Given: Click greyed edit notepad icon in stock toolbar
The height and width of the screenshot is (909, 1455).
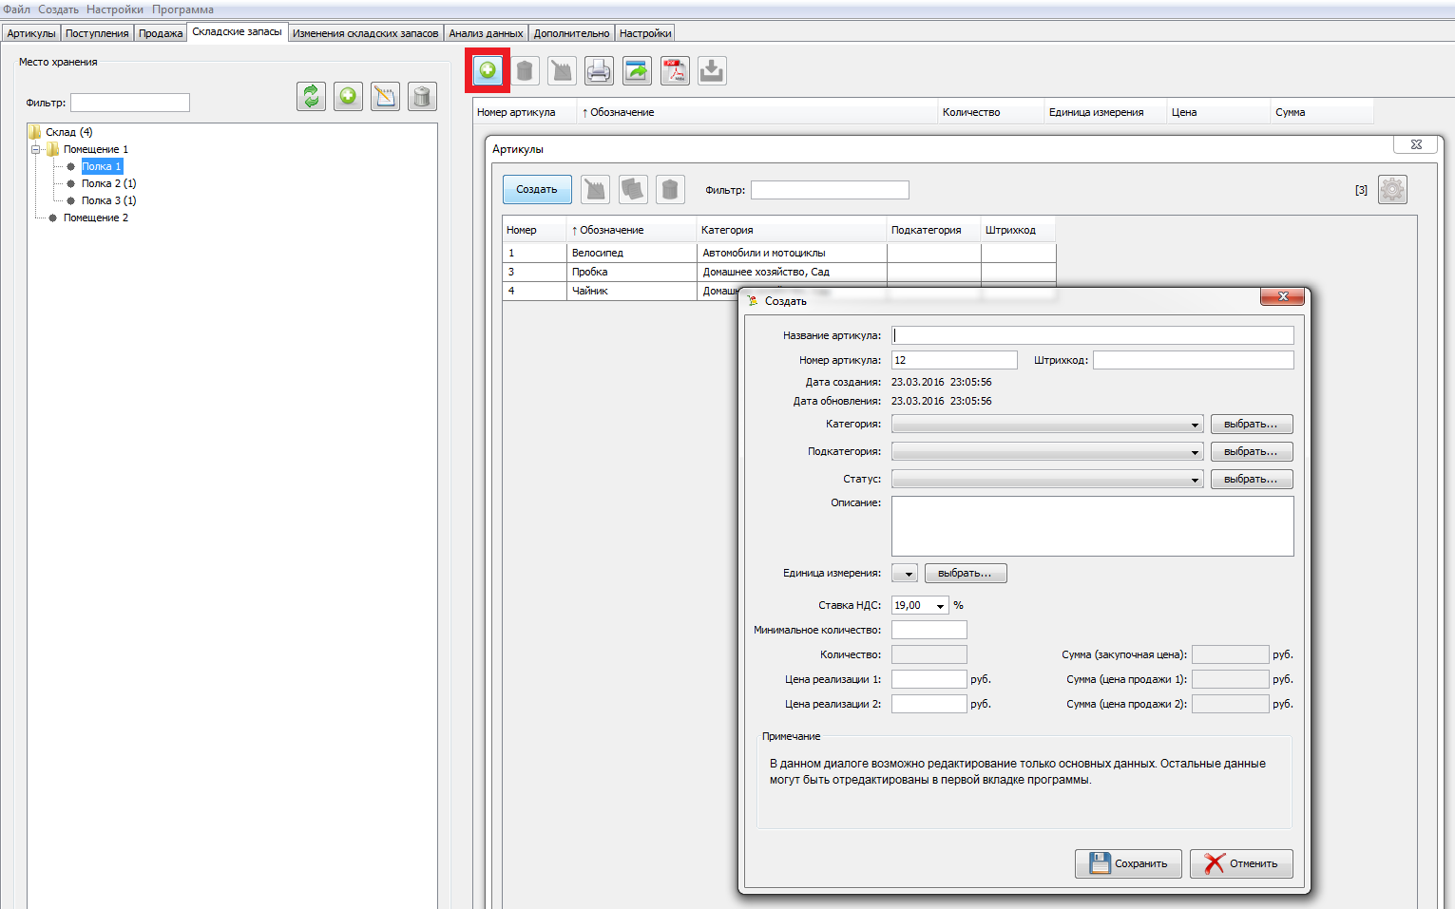Looking at the screenshot, I should point(562,70).
